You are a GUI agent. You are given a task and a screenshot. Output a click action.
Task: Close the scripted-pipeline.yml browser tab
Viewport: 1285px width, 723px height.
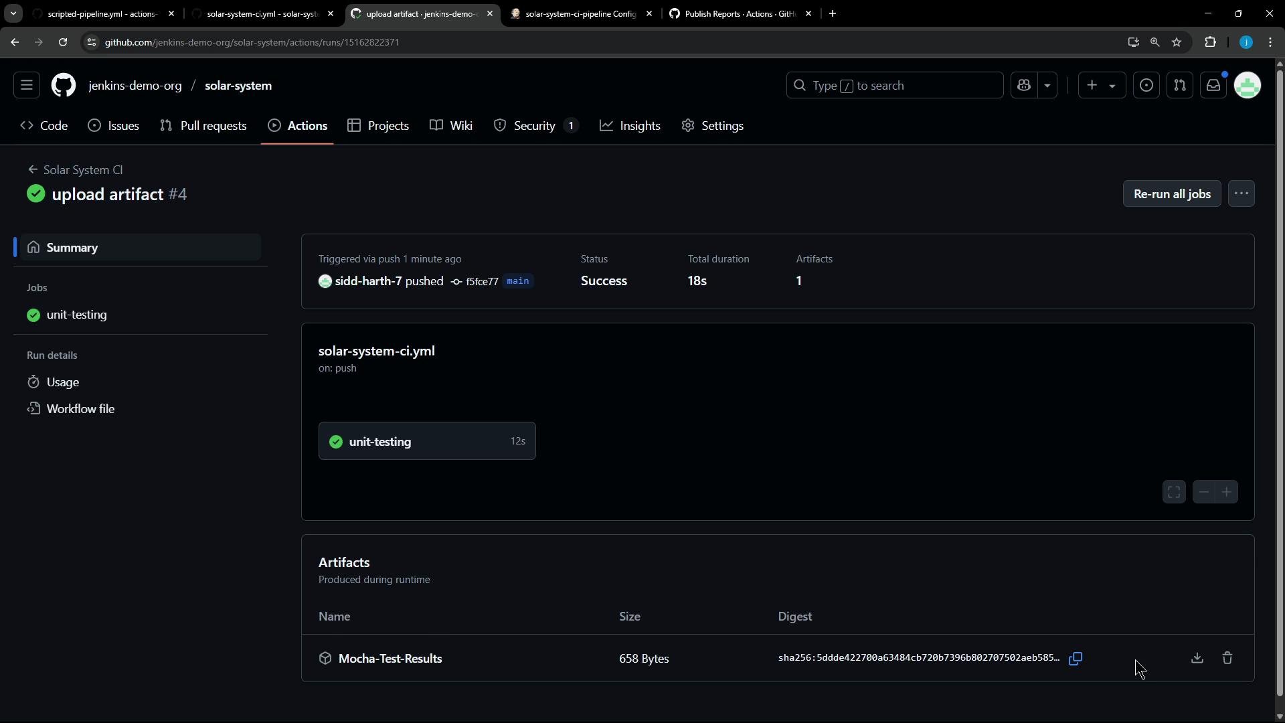171,13
